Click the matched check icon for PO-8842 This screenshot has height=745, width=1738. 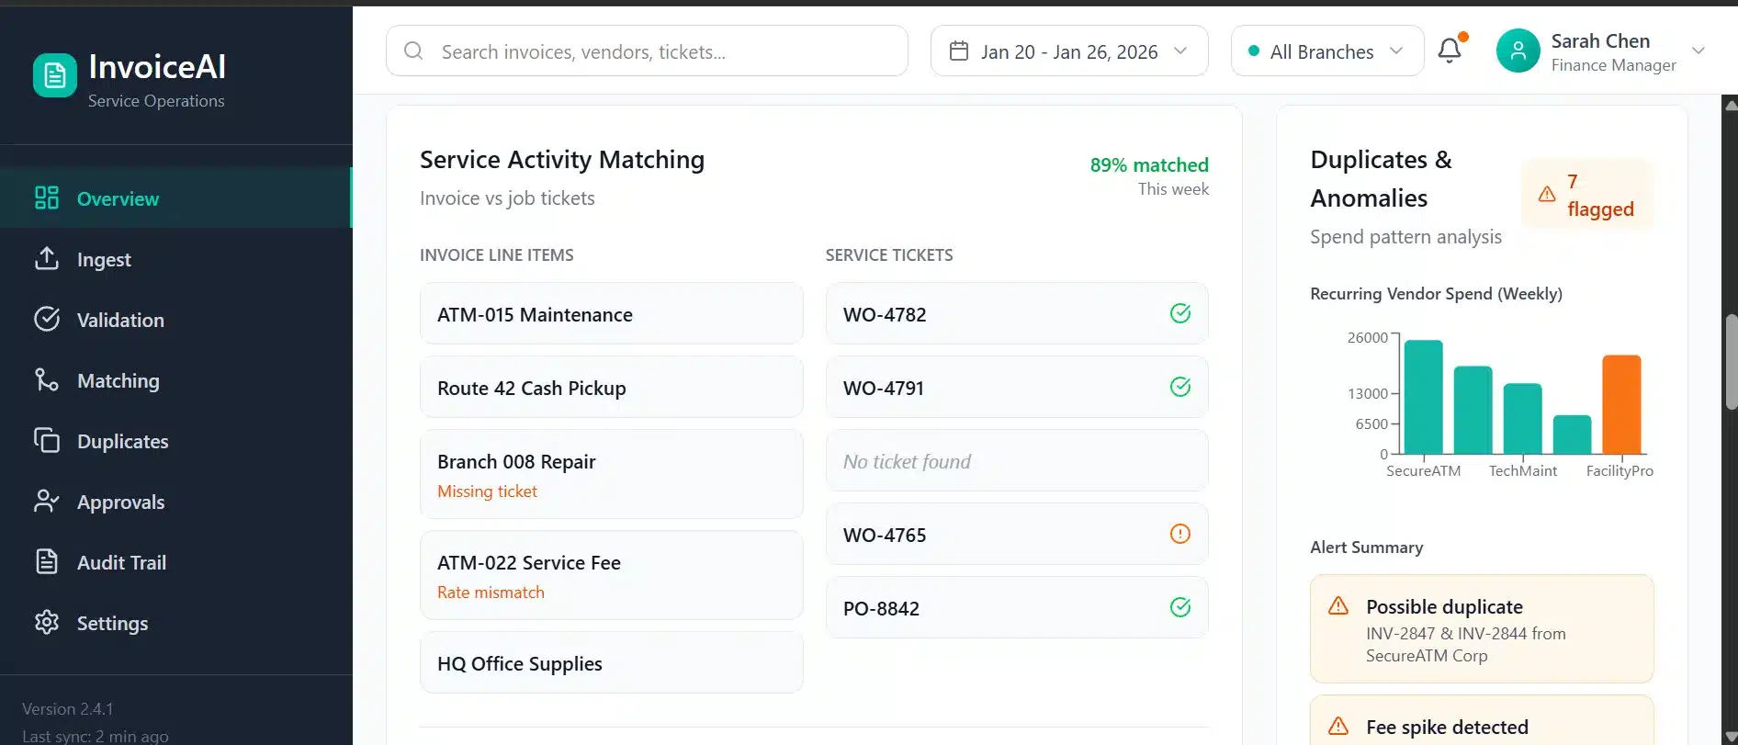coord(1180,607)
